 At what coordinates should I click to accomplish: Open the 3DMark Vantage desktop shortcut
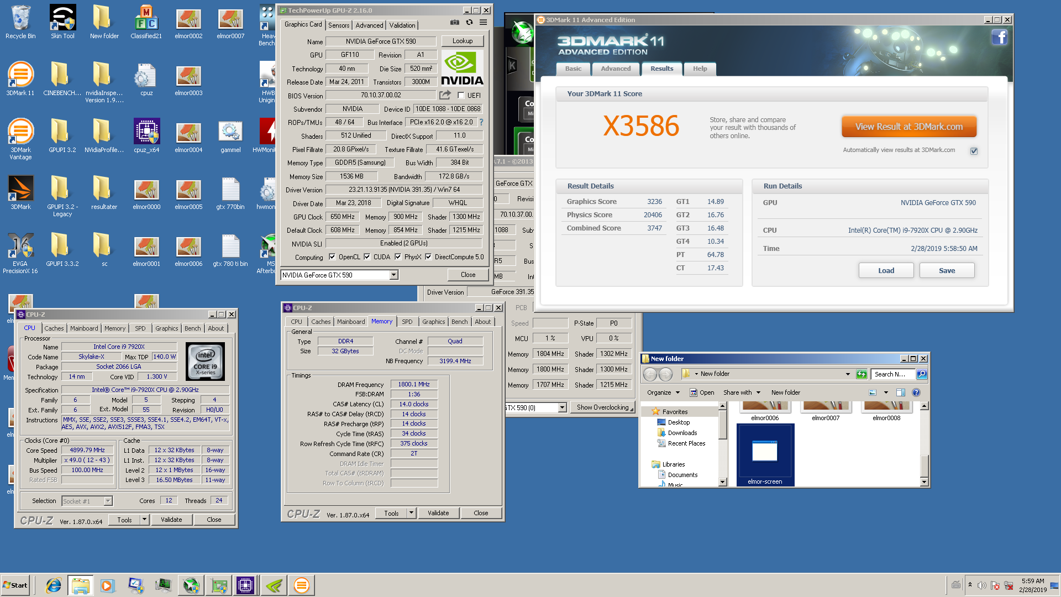[20, 139]
